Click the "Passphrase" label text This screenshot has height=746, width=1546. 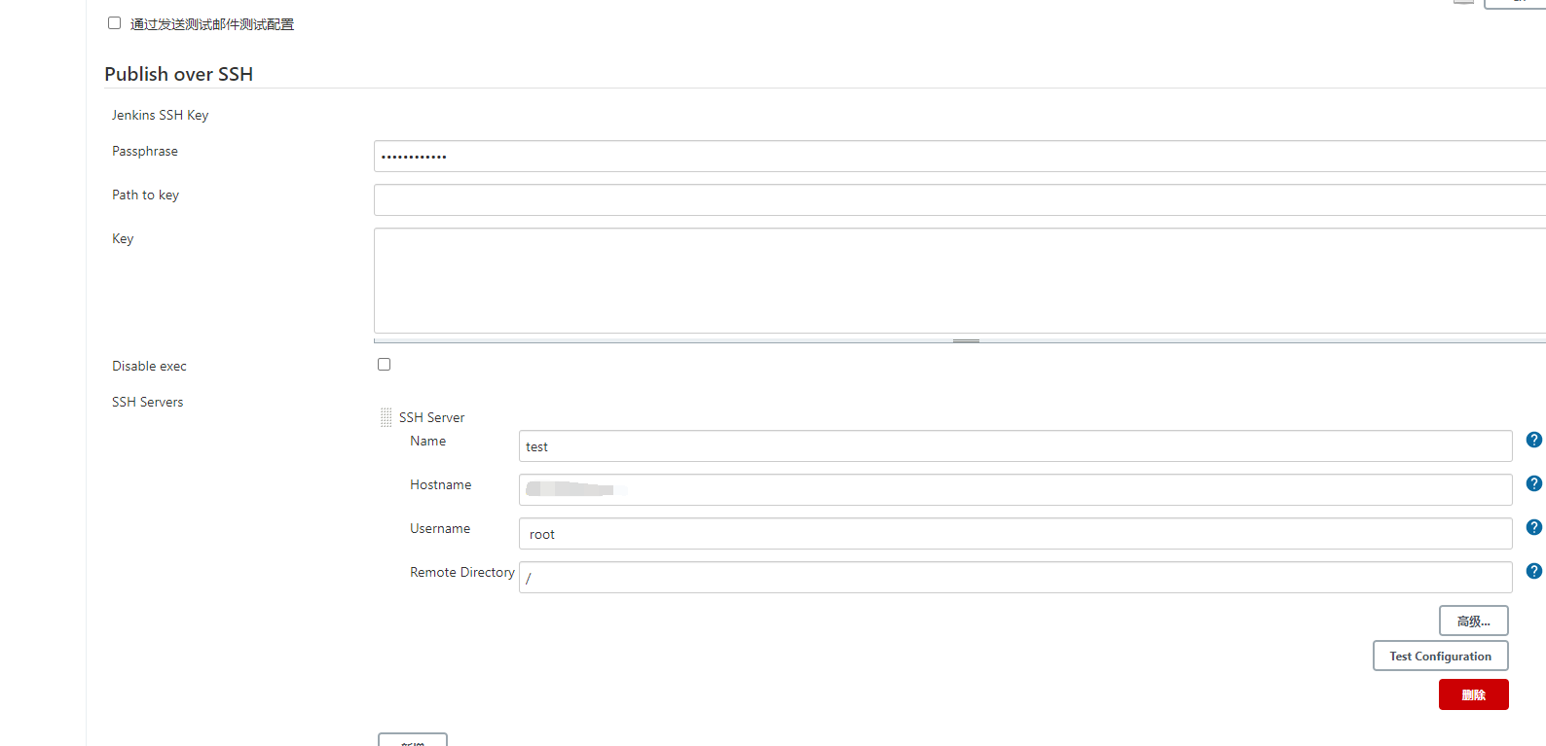[145, 151]
